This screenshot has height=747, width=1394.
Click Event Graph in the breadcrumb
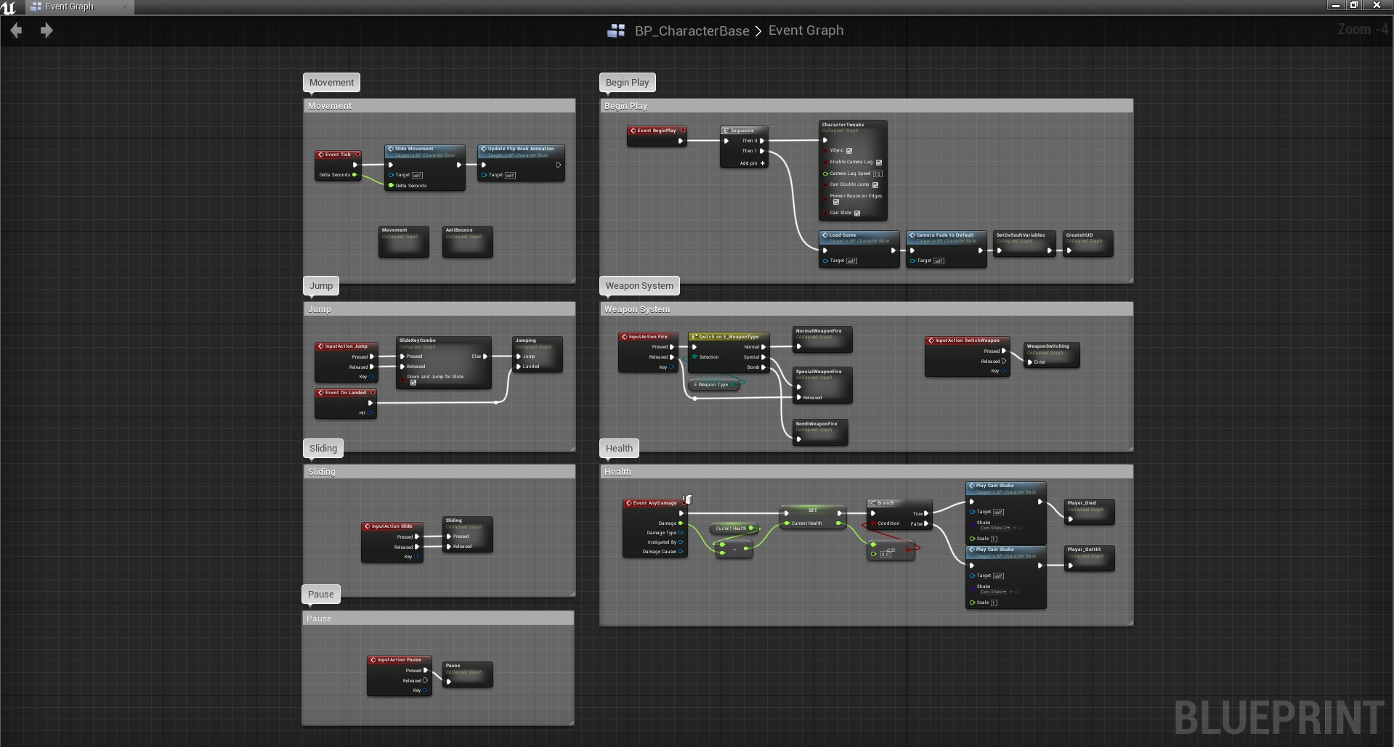pyautogui.click(x=806, y=30)
